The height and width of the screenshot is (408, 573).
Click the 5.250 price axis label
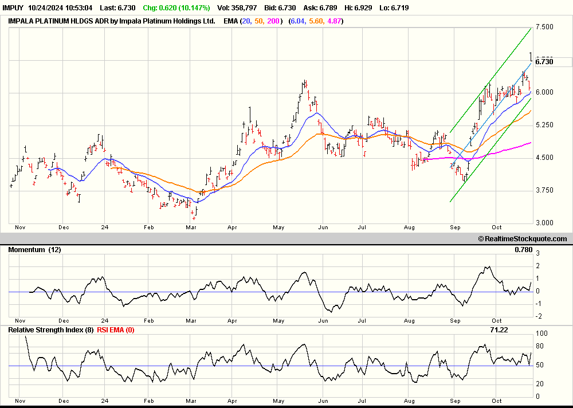click(544, 125)
